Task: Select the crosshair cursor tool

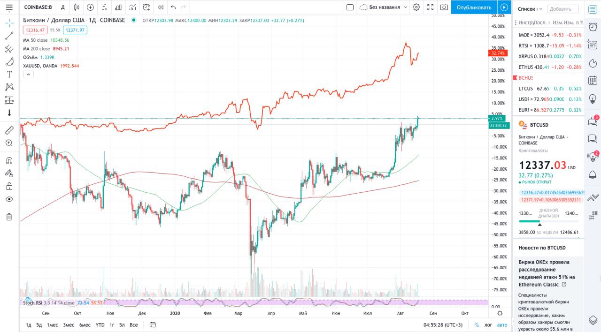Action: [x=9, y=23]
